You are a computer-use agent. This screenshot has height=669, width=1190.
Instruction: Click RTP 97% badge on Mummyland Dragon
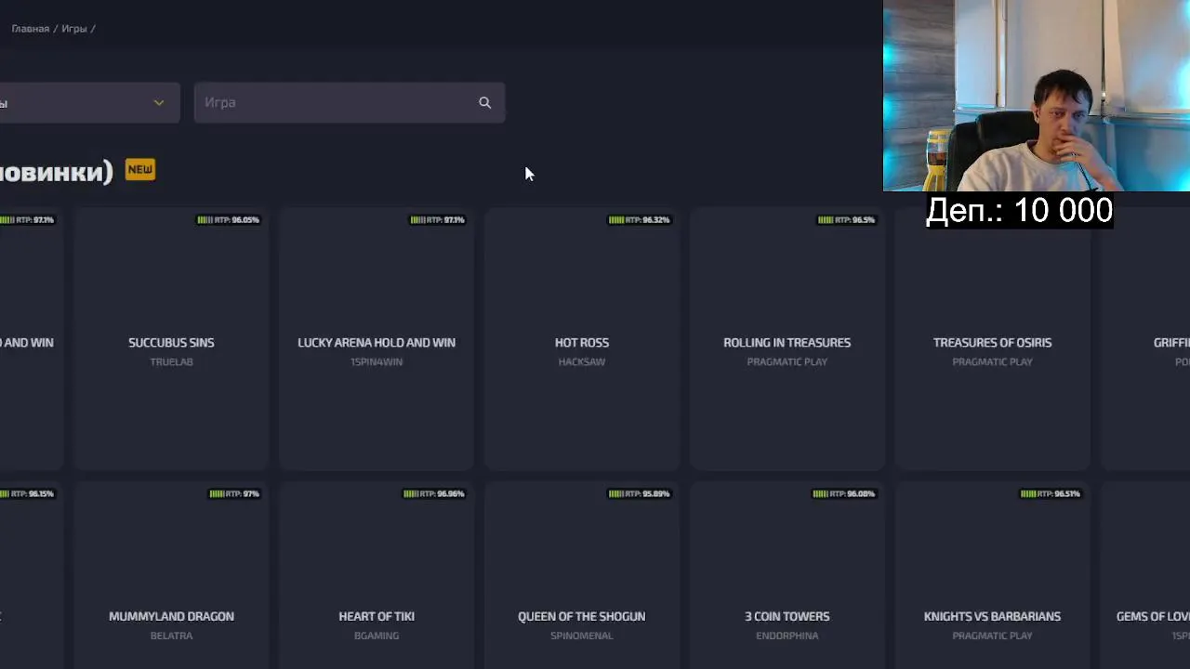coord(234,494)
